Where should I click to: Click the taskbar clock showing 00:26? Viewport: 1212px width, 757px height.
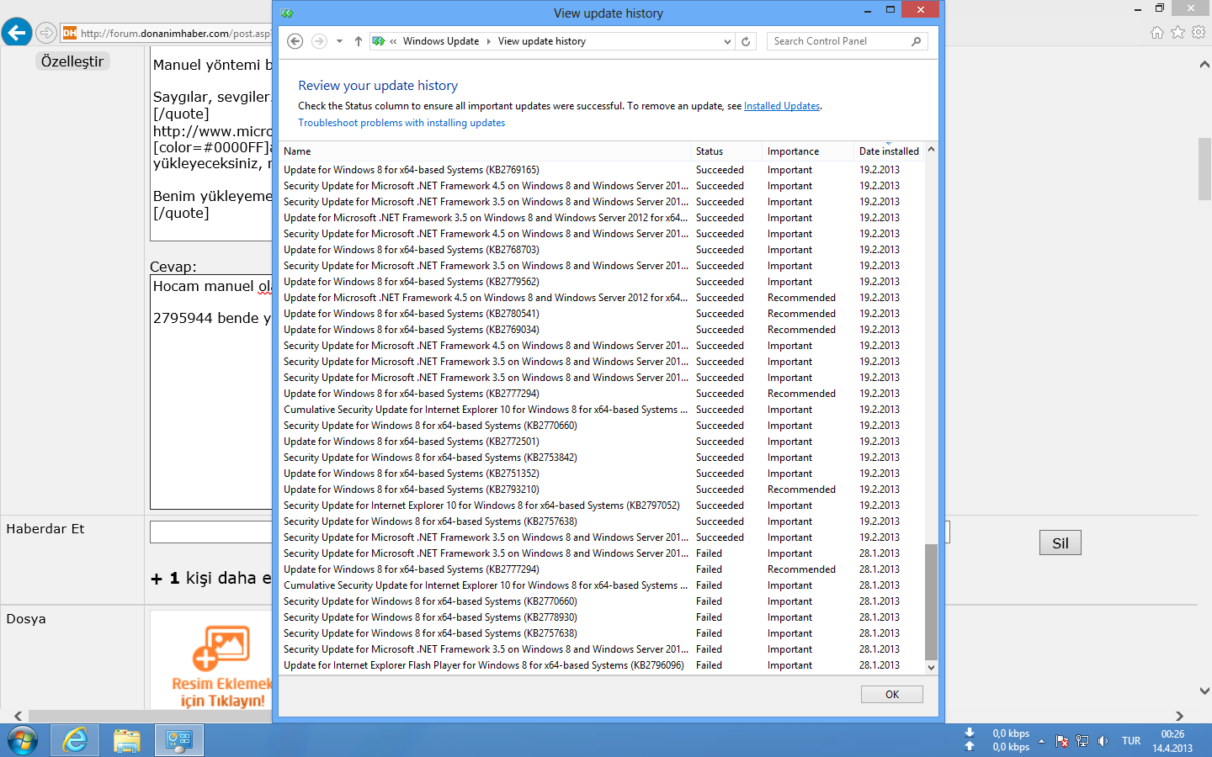click(x=1172, y=741)
